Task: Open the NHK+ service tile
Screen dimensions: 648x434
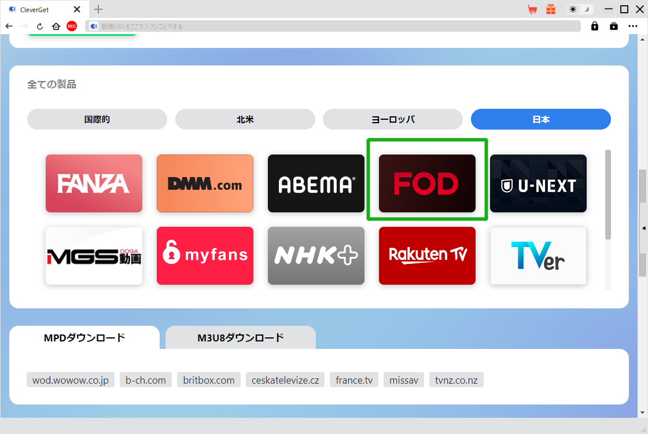Action: click(316, 255)
